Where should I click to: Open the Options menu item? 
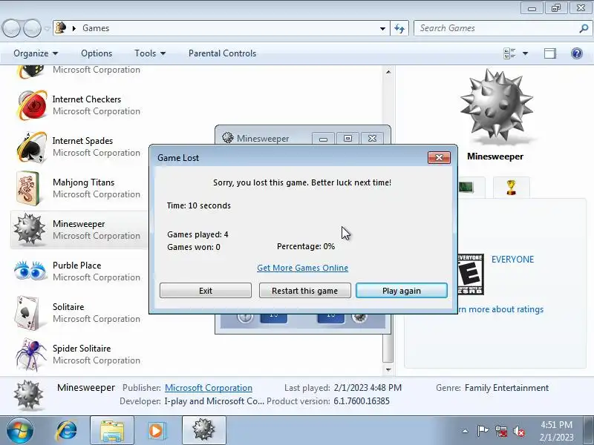point(97,53)
